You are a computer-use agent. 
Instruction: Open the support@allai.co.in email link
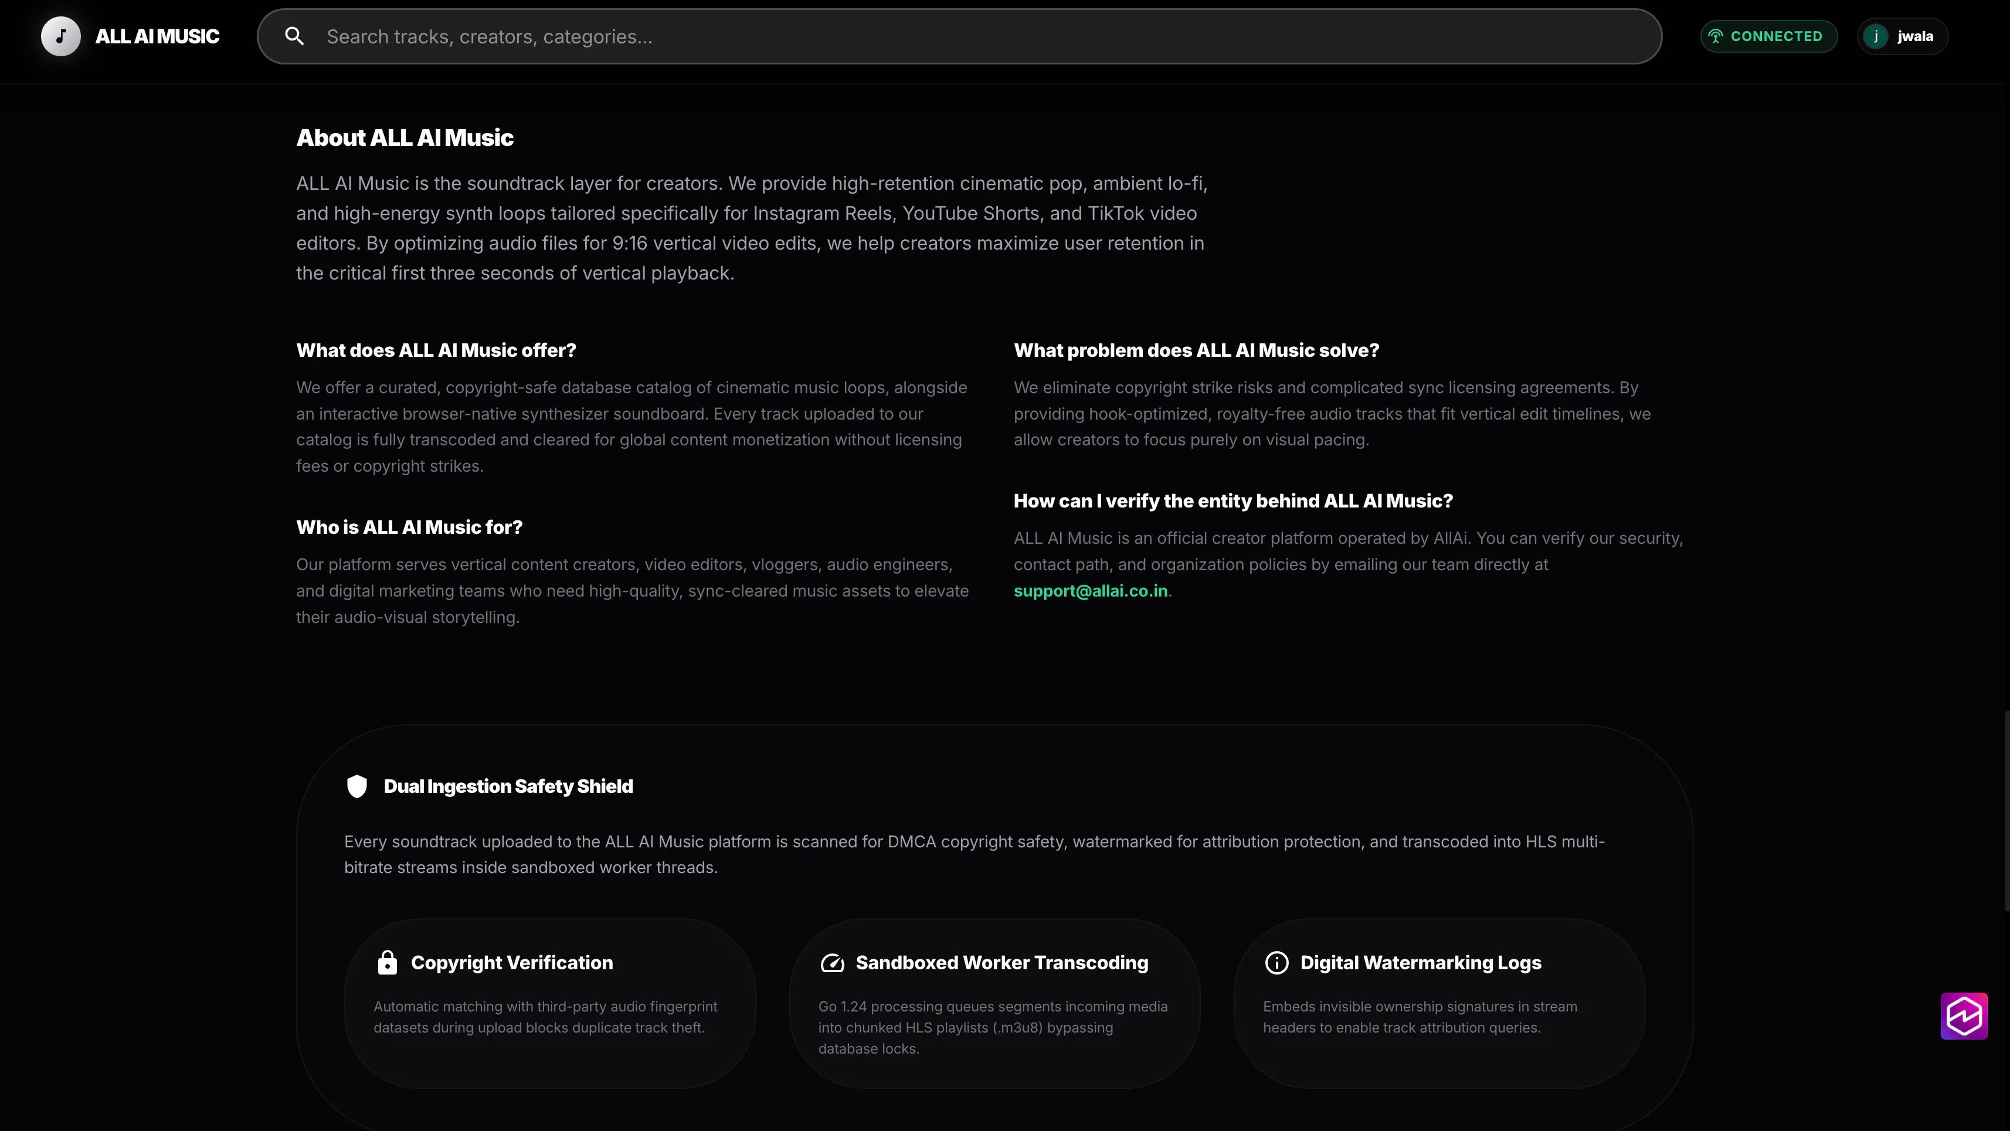[x=1090, y=591]
